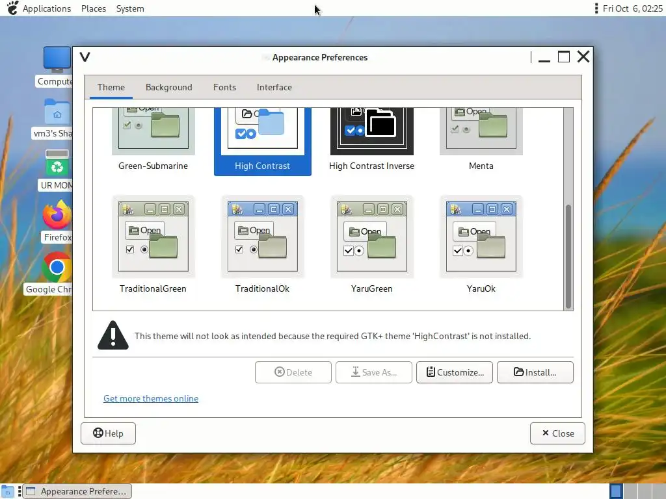Choose the YaruGreen theme preview
The height and width of the screenshot is (499, 666).
(x=371, y=237)
